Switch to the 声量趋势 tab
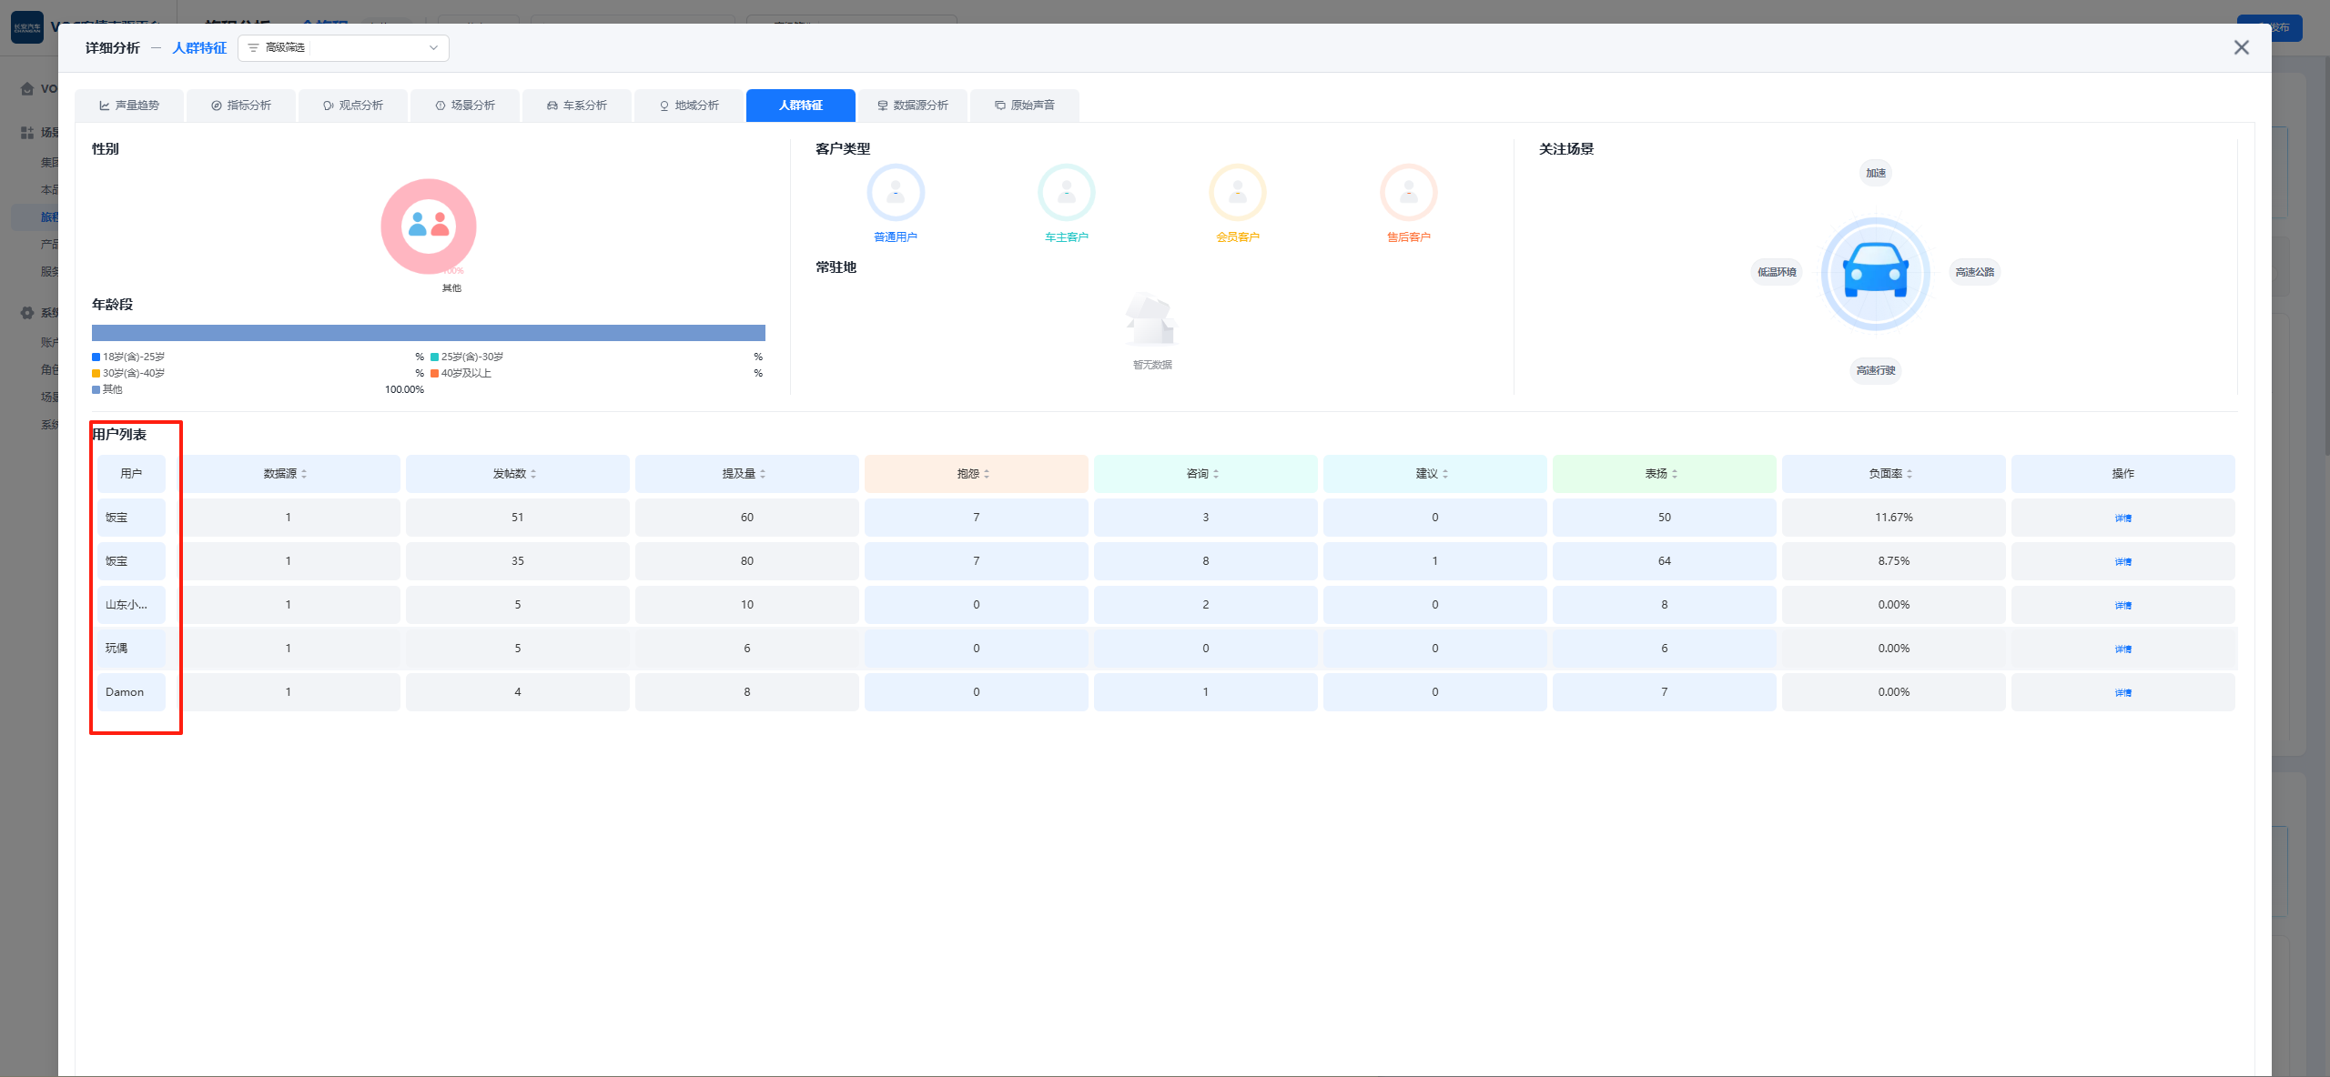Image resolution: width=2330 pixels, height=1077 pixels. tap(129, 106)
